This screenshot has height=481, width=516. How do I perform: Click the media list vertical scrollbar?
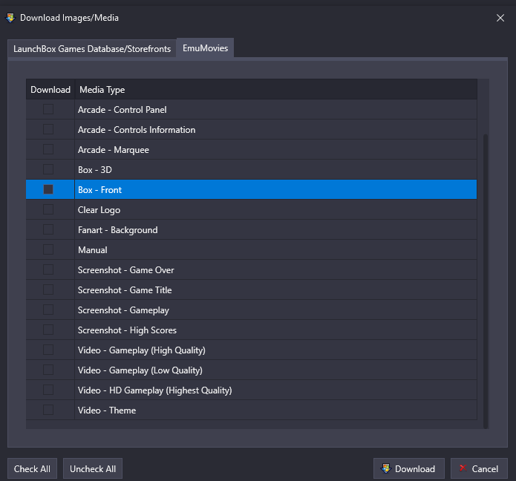click(486, 281)
